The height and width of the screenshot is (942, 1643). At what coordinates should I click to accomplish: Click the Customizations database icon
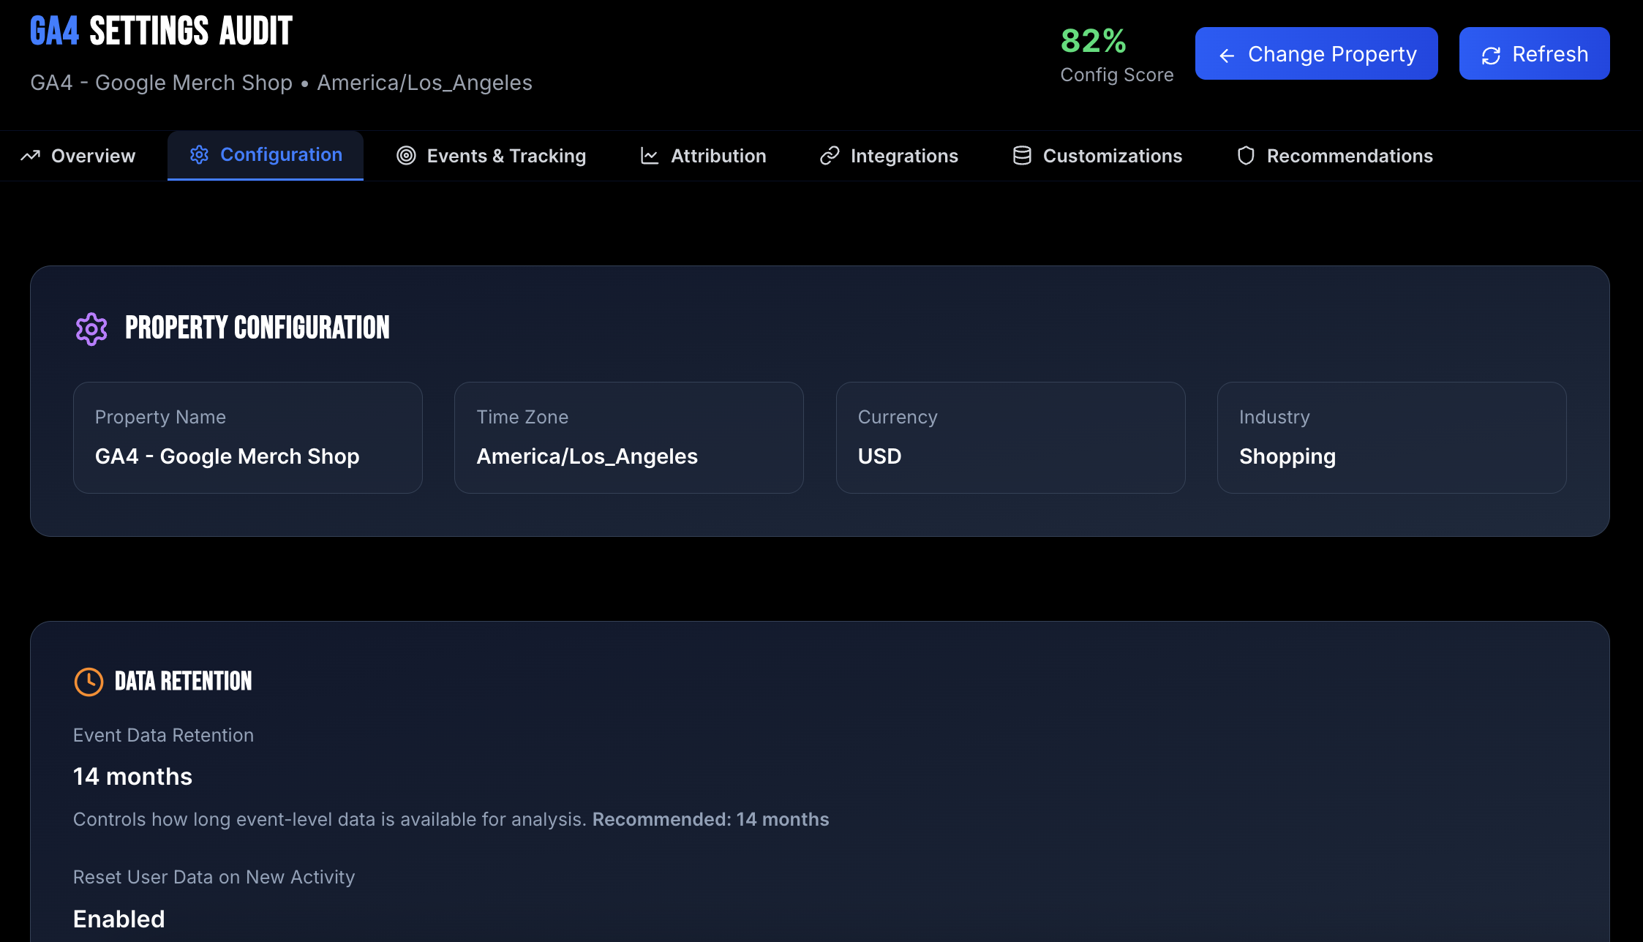[1022, 156]
